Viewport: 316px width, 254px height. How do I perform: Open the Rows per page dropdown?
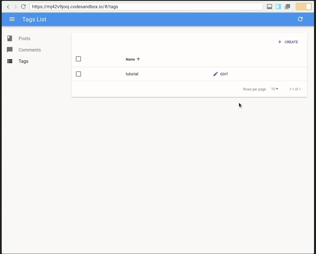274,89
